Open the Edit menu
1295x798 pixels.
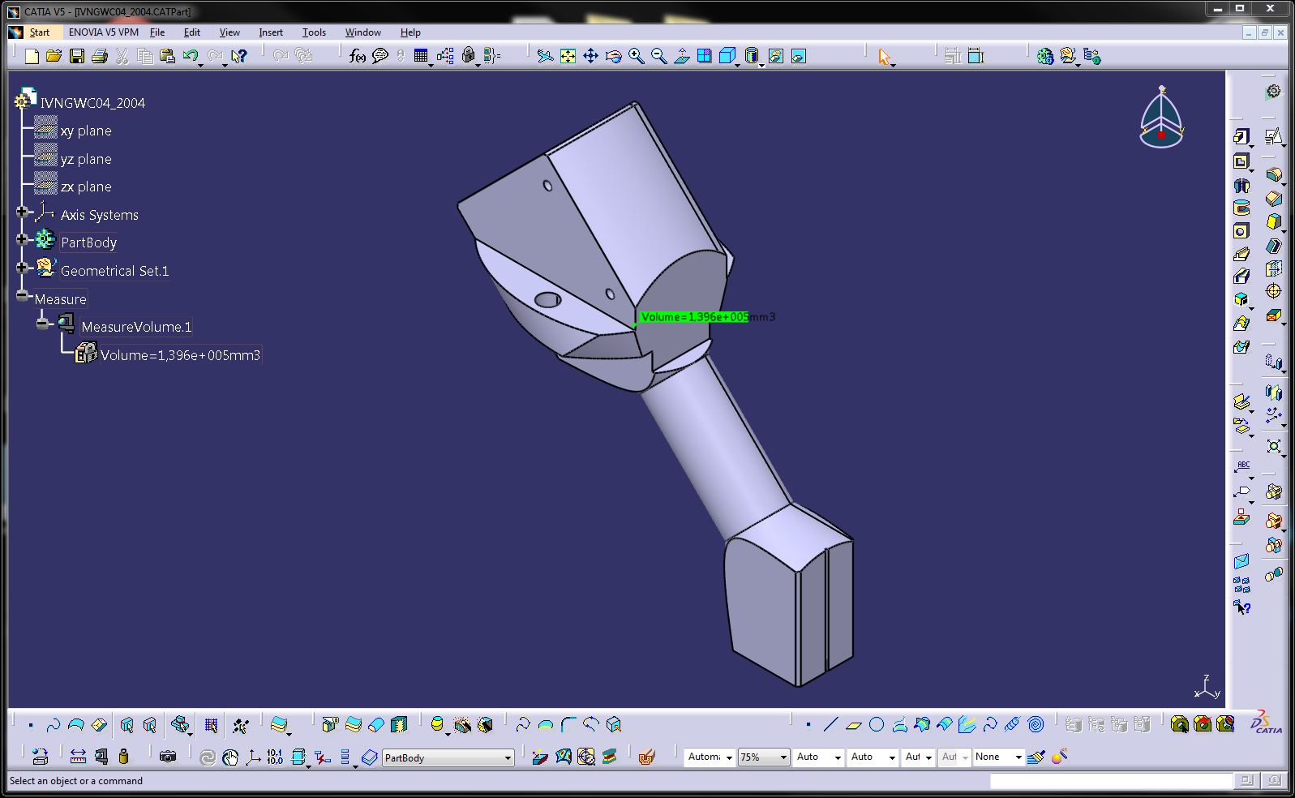pos(191,32)
